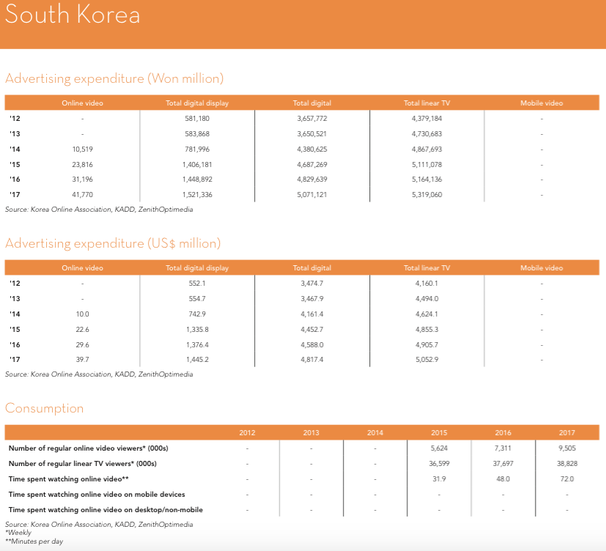This screenshot has height=551, width=606.
Task: Click the '**Minutes per day' footnote
Action: 34,541
